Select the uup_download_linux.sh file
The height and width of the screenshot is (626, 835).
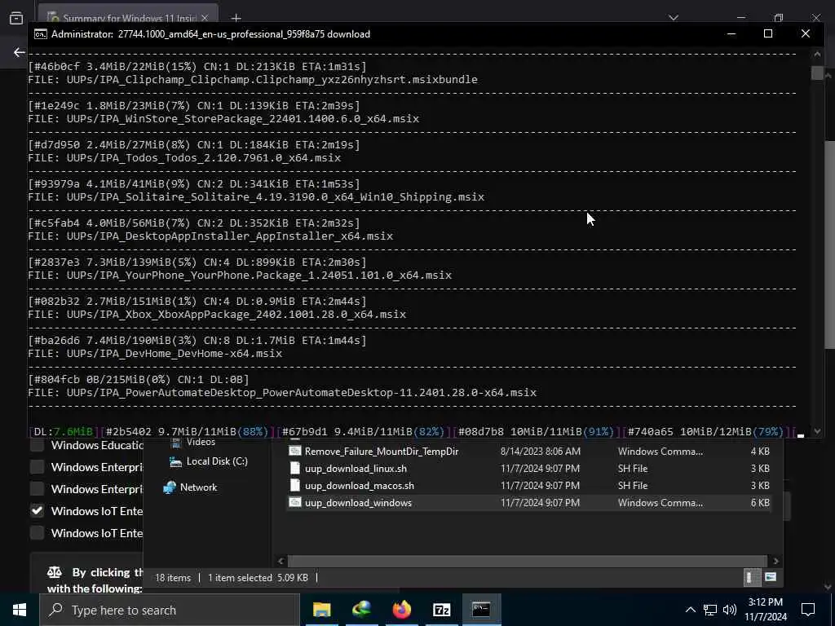(x=528, y=469)
